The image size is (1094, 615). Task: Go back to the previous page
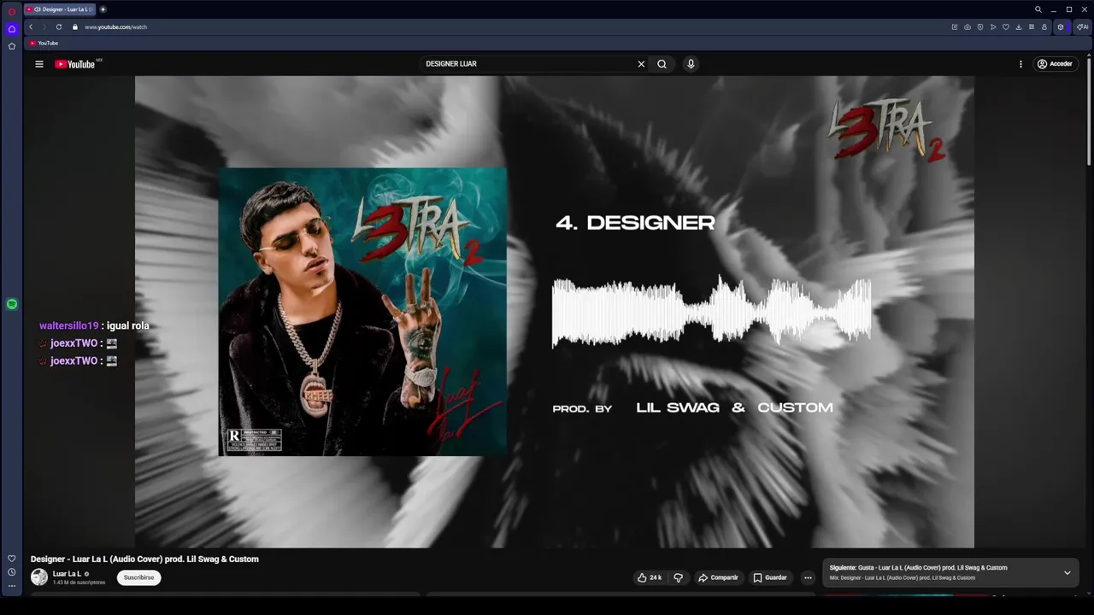click(x=31, y=27)
